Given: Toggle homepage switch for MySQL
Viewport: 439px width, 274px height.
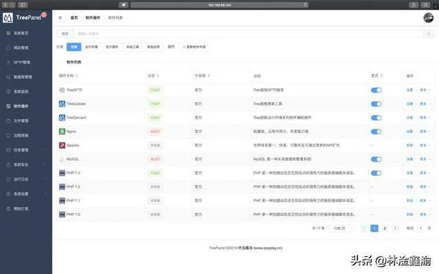Looking at the screenshot, I should [376, 159].
